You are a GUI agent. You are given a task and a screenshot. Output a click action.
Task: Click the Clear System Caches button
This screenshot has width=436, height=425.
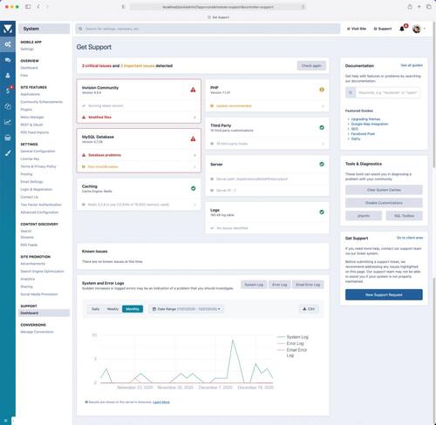tap(384, 190)
